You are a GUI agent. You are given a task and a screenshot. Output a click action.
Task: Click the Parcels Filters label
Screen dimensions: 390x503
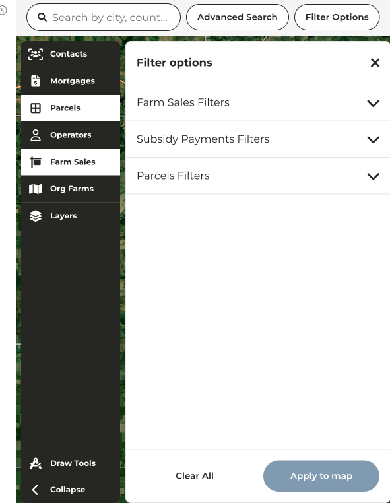[173, 176]
